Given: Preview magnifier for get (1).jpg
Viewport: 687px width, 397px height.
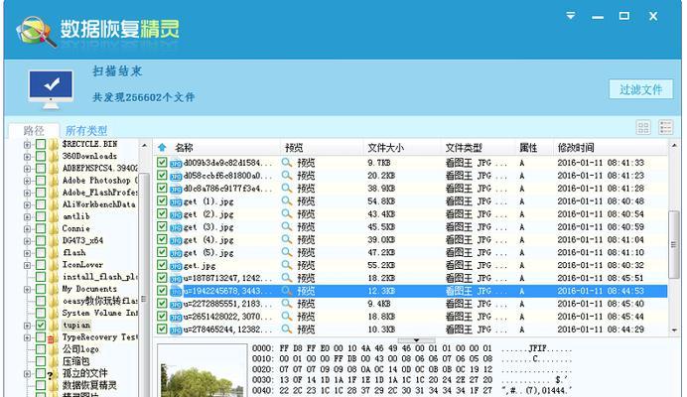Looking at the screenshot, I should point(287,201).
